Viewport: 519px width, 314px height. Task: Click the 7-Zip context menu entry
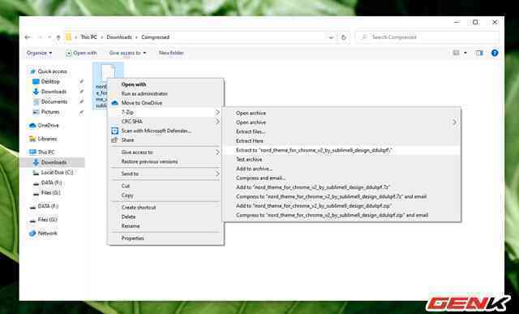tap(165, 112)
